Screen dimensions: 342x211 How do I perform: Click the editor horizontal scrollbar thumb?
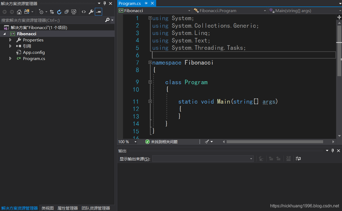pyautogui.click(x=275, y=142)
